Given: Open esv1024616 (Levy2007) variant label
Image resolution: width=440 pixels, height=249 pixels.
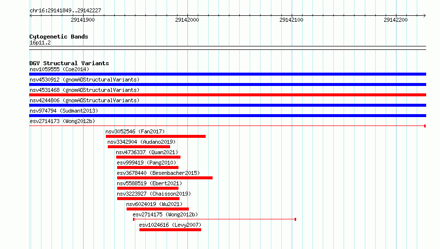Looking at the screenshot, I should [x=170, y=225].
